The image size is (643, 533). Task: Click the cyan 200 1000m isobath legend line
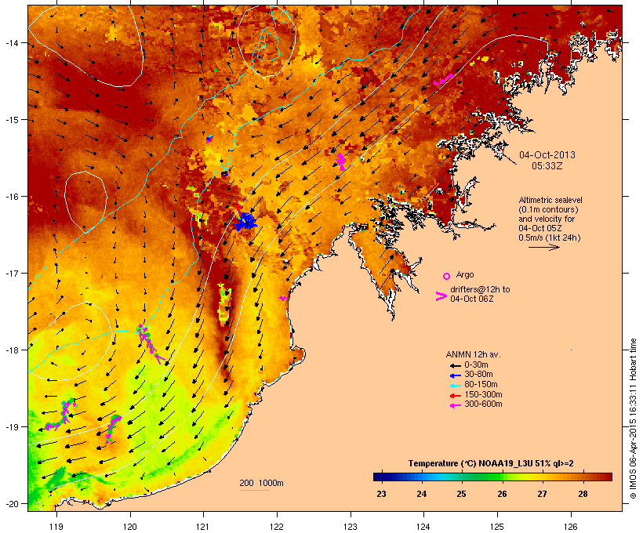pyautogui.click(x=254, y=490)
